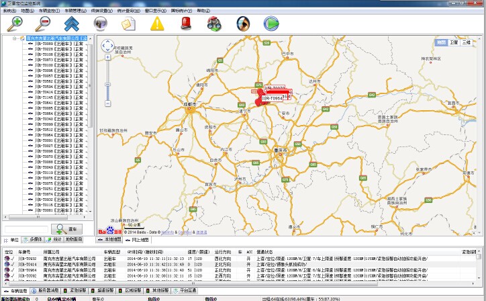The height and width of the screenshot is (301, 486).
Task: Switch map to 卫星 satellite view
Action: point(454,42)
